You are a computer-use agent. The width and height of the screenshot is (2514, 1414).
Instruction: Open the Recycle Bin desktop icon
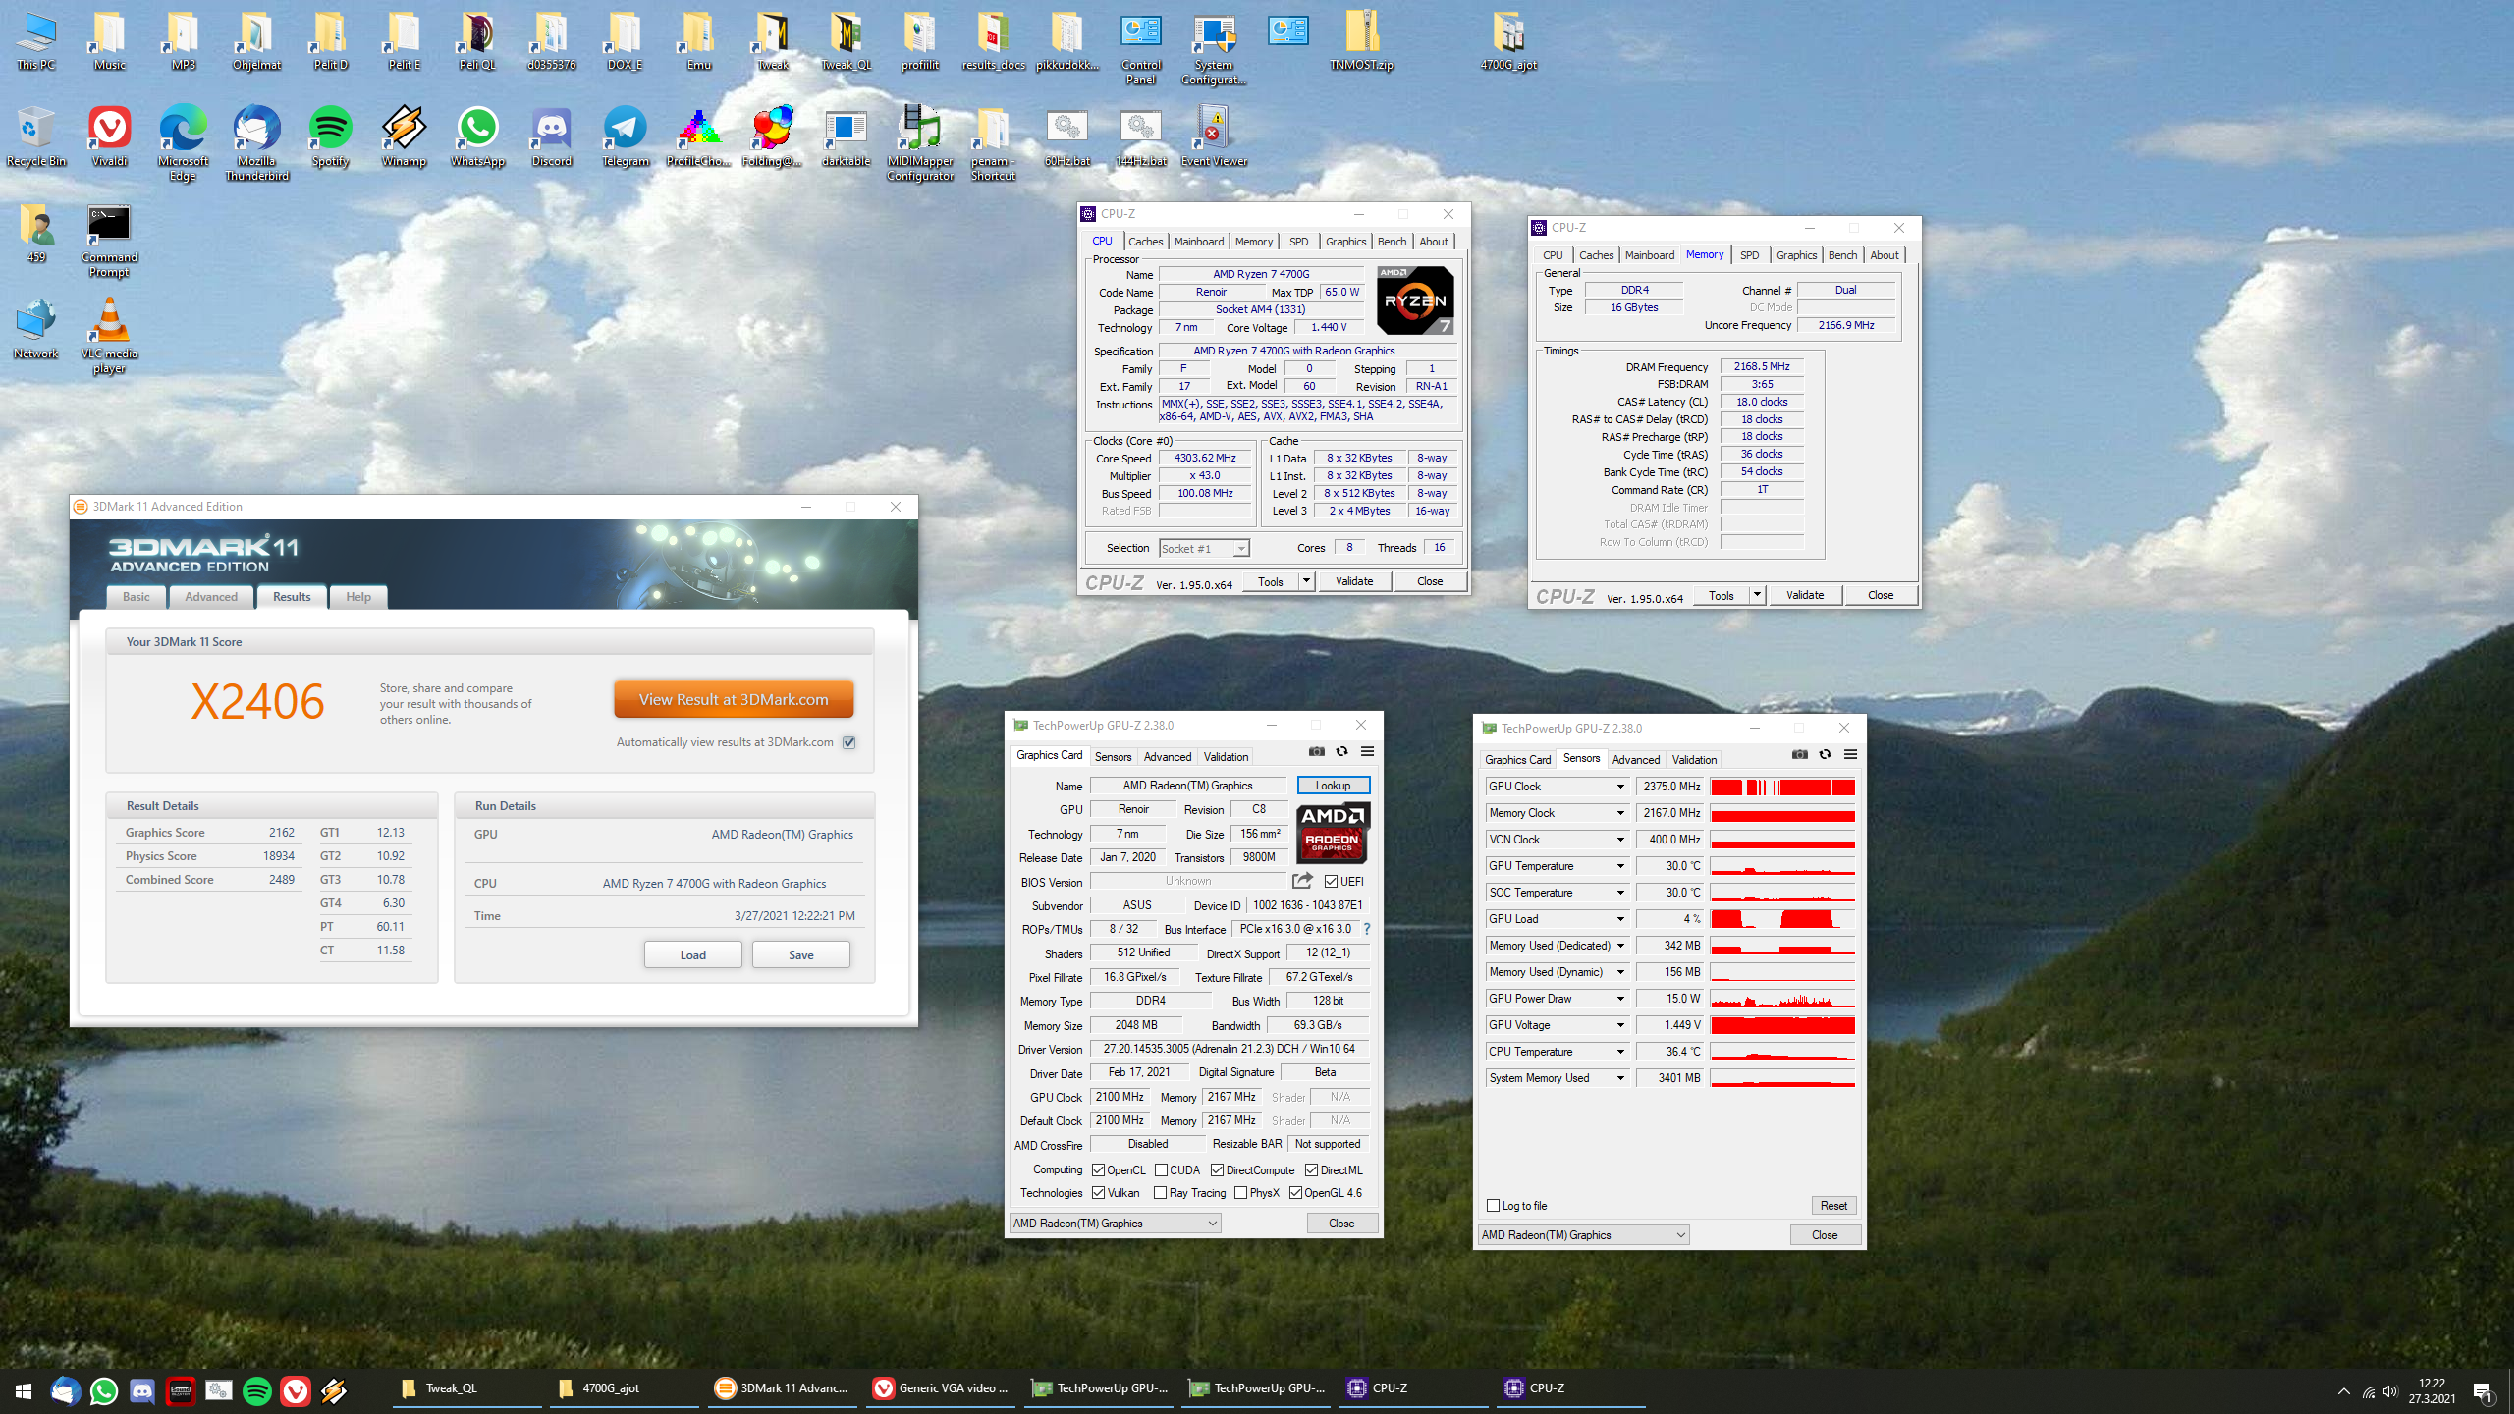[35, 136]
